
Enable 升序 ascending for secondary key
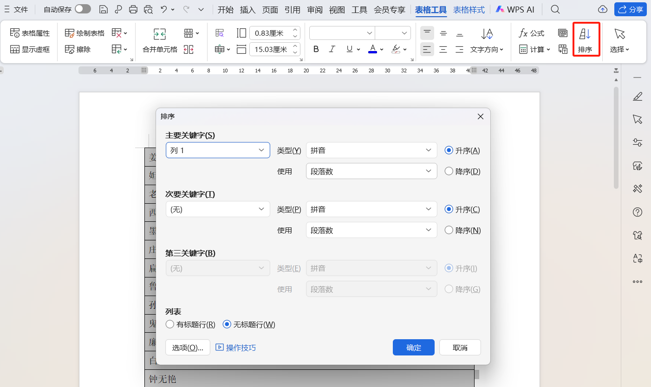pos(449,209)
